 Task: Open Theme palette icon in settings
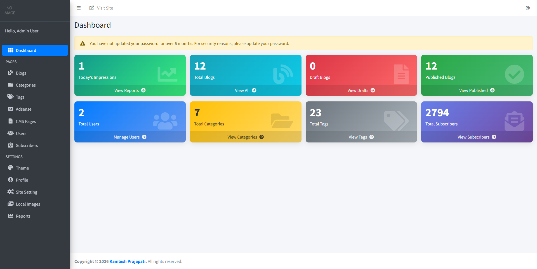click(x=11, y=168)
